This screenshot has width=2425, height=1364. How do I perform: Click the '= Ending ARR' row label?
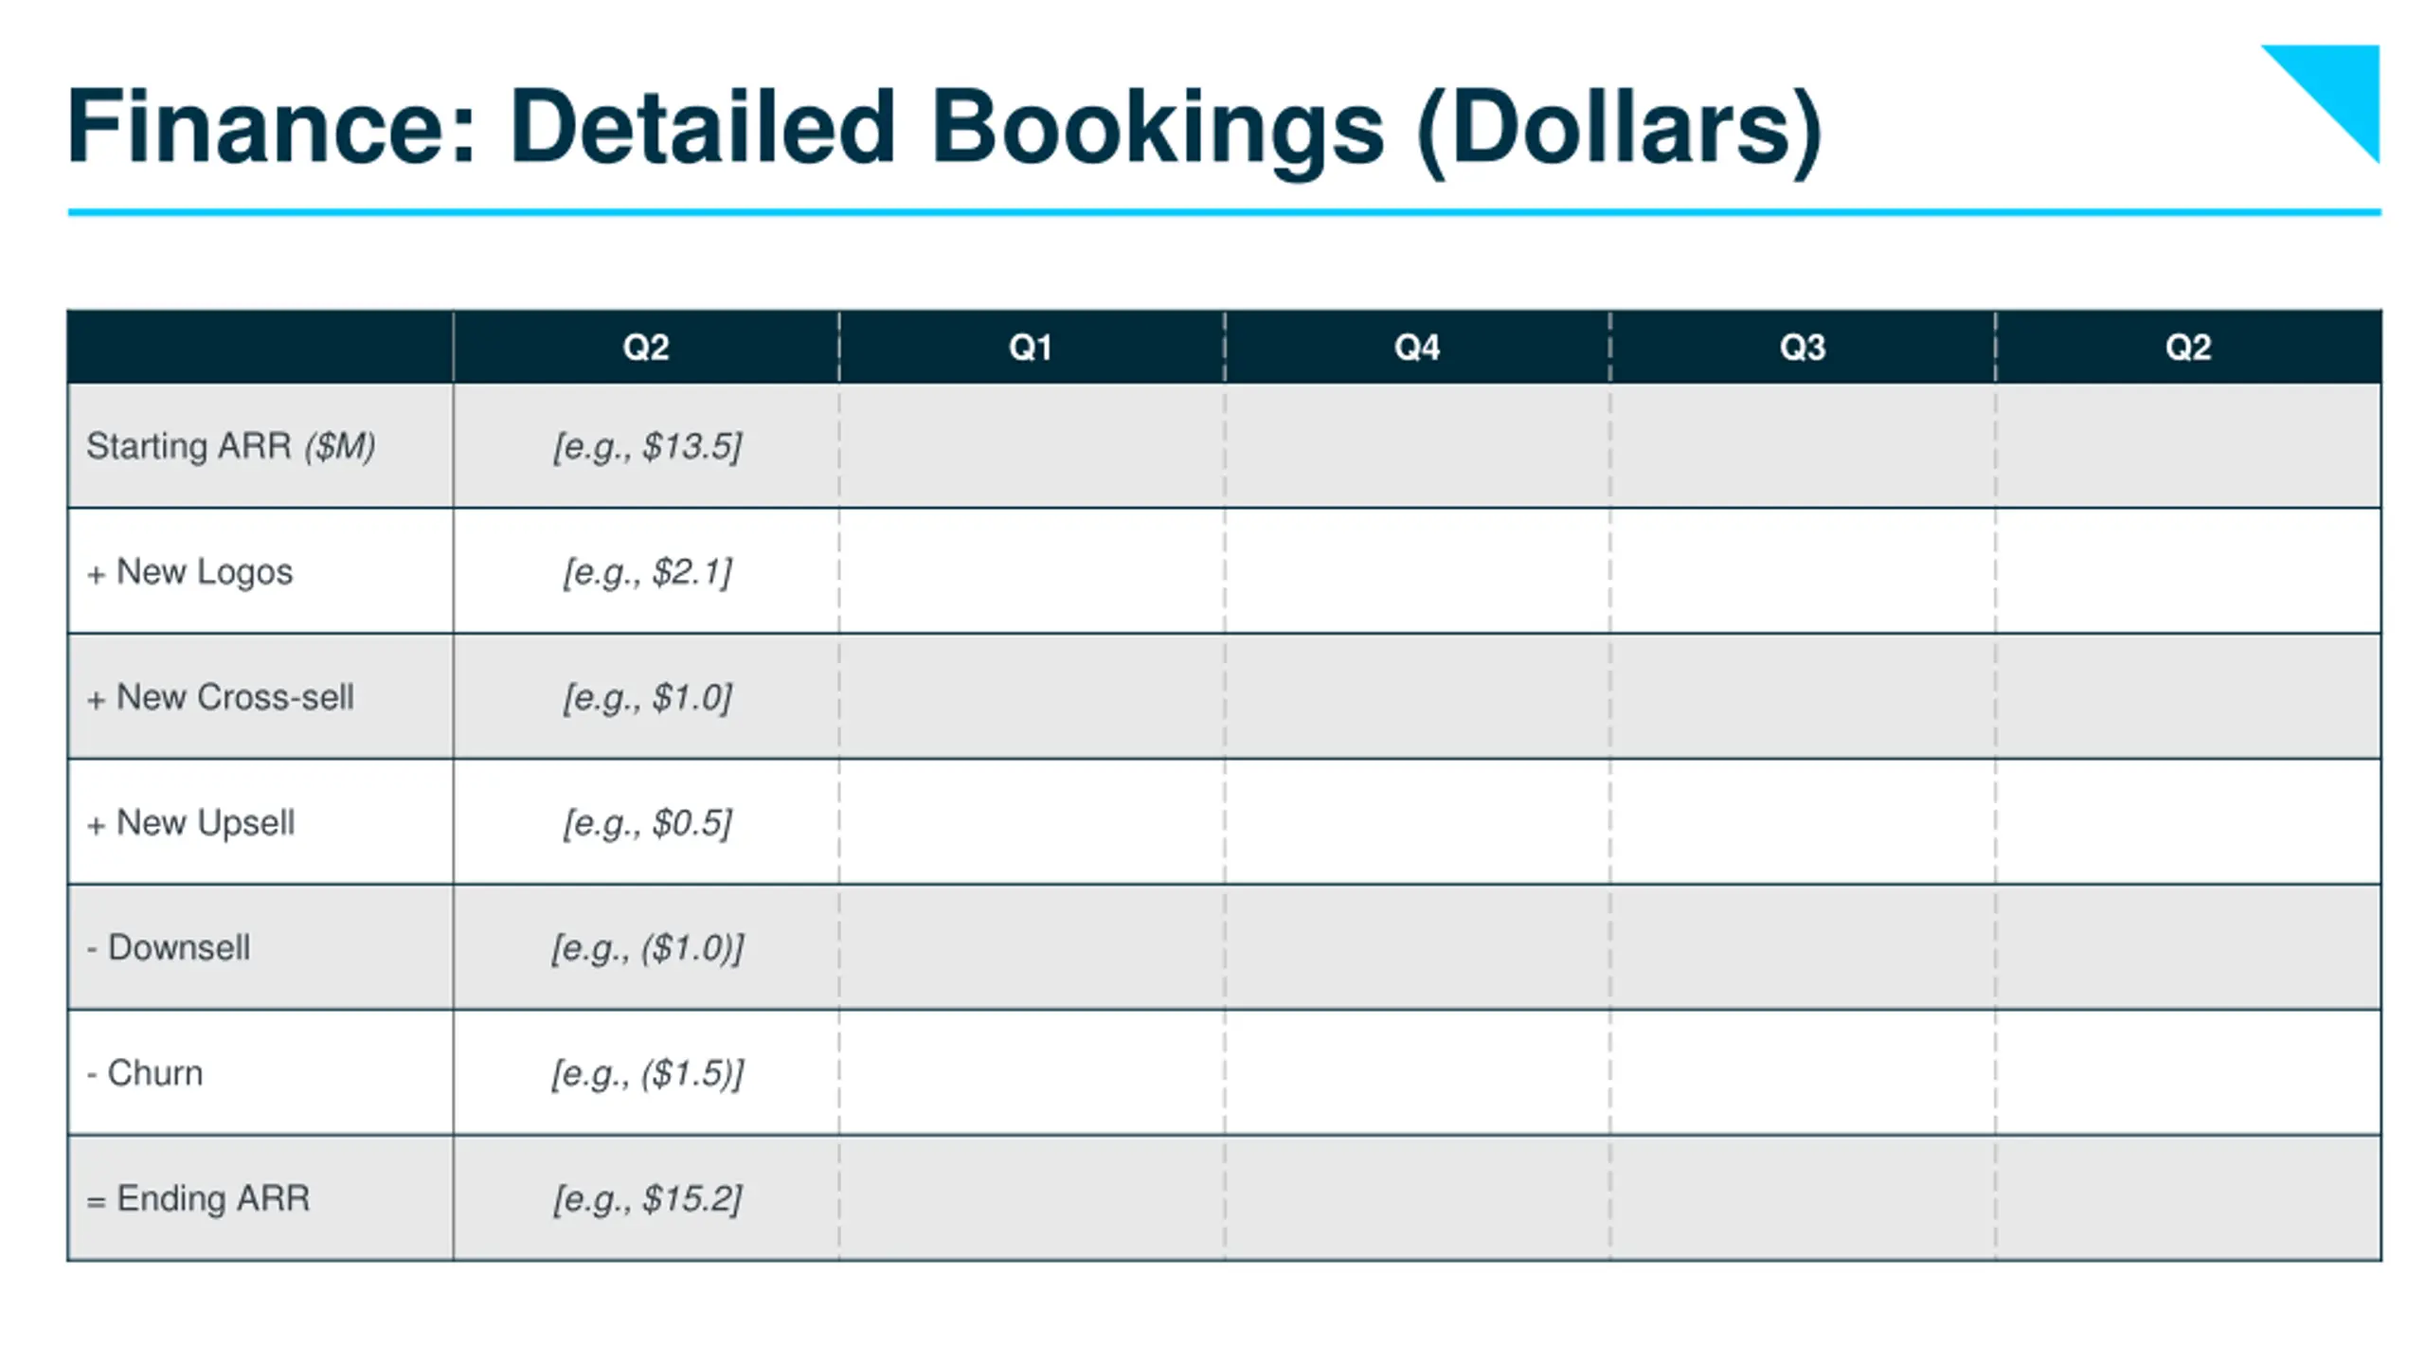198,1199
